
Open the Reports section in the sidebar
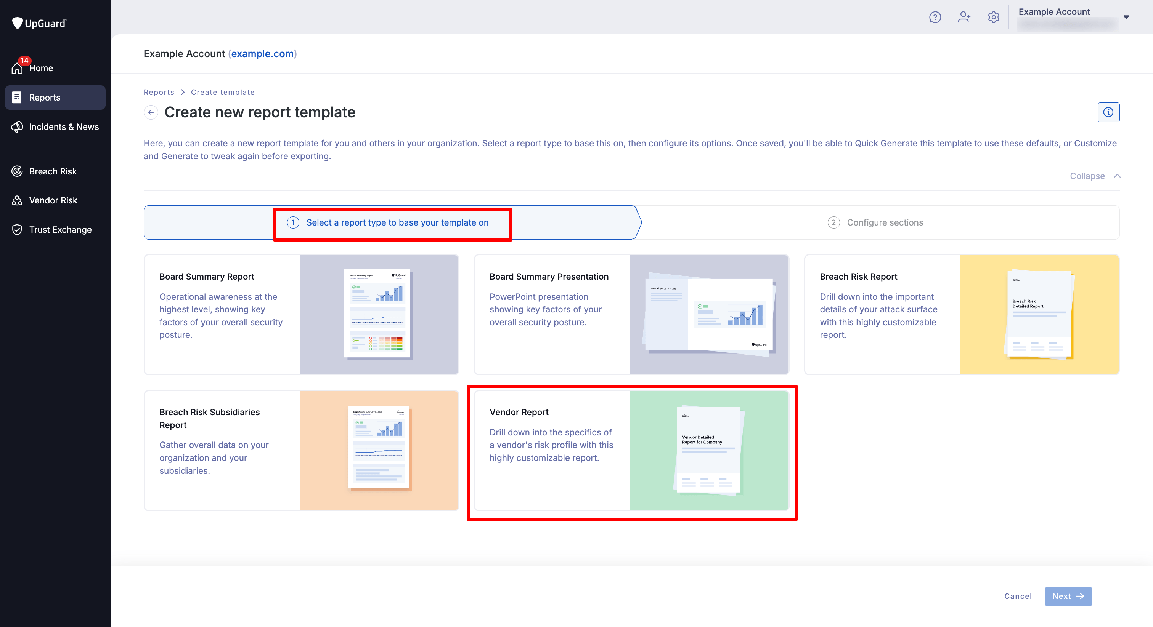tap(44, 97)
